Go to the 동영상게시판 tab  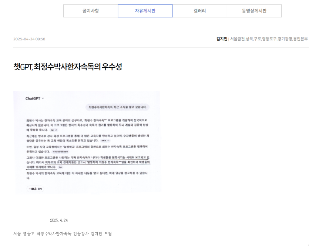(254, 11)
